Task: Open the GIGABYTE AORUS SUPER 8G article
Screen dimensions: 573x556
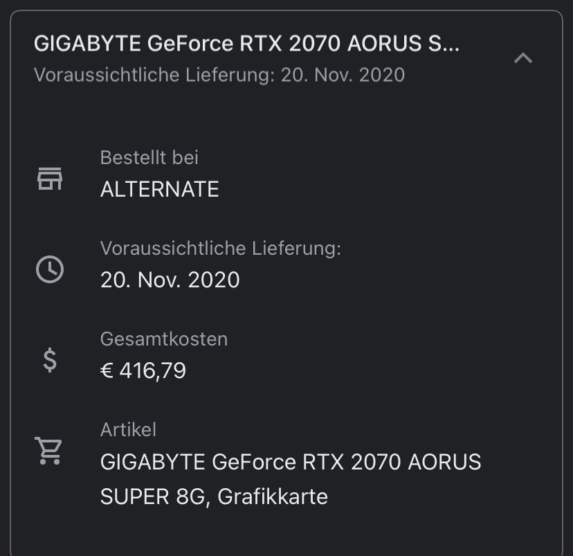Action: 290,462
